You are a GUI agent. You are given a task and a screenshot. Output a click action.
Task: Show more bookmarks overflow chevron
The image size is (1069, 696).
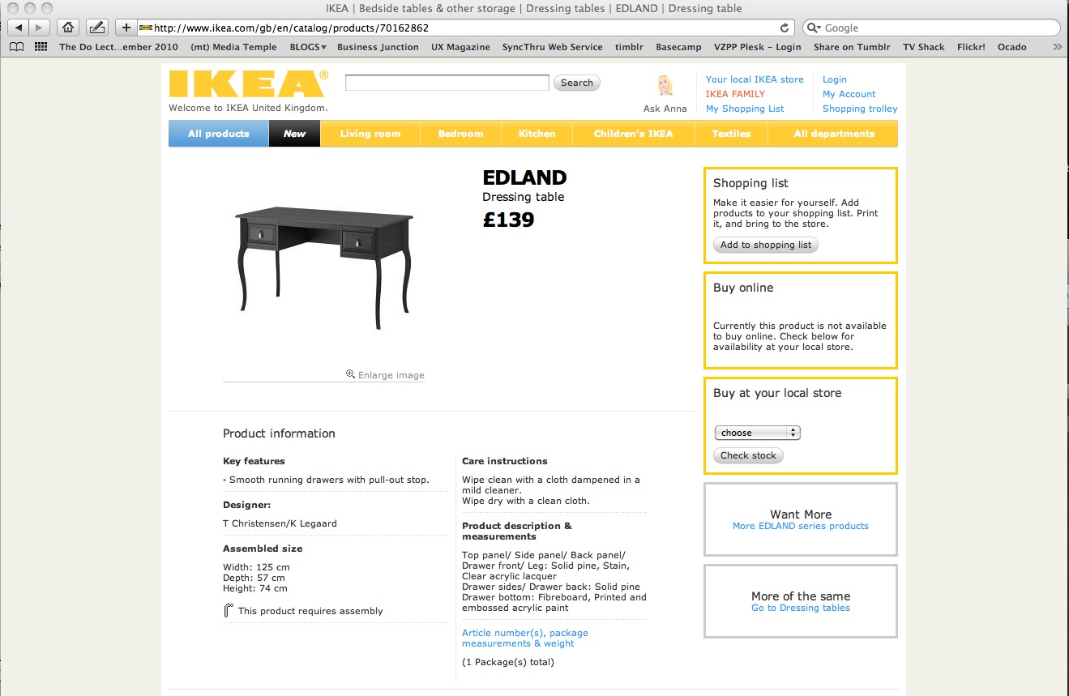(1057, 47)
